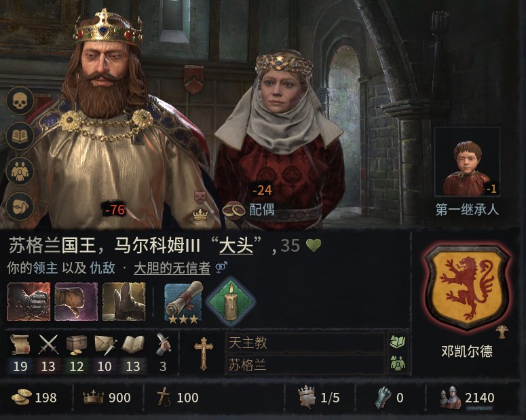Open the family relations people icon
The width and height of the screenshot is (526, 420).
[x=20, y=172]
